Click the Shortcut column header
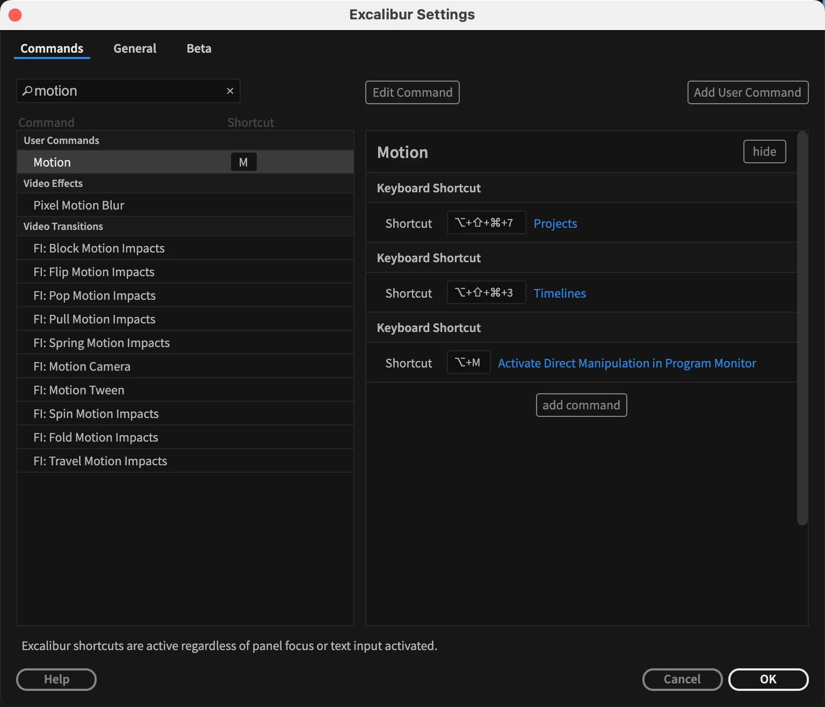The height and width of the screenshot is (707, 825). coord(251,122)
